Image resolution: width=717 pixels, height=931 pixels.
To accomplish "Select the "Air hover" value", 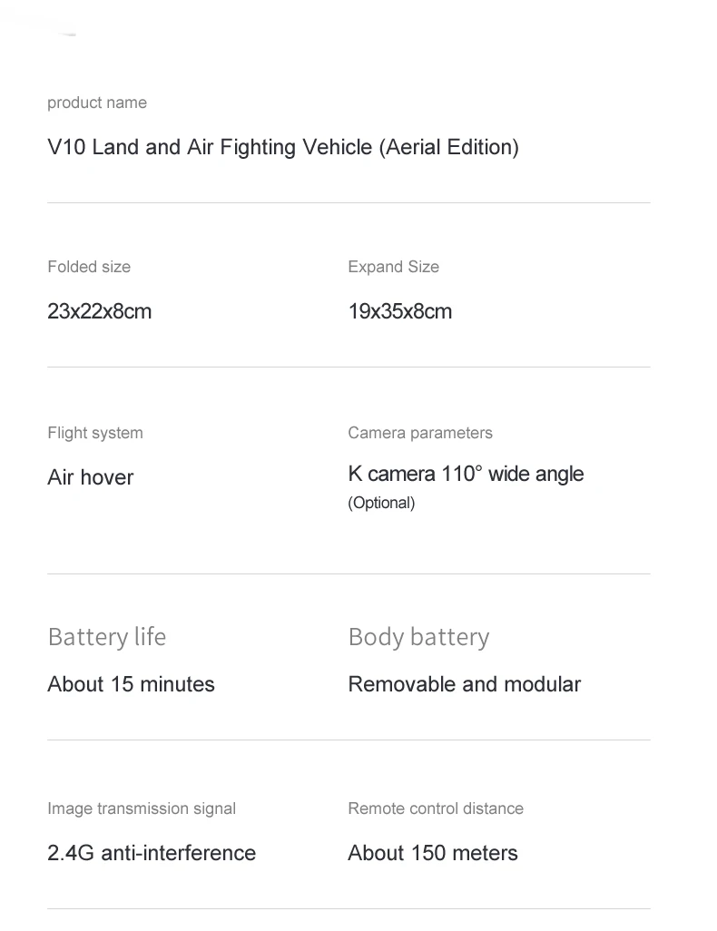I will (x=91, y=477).
